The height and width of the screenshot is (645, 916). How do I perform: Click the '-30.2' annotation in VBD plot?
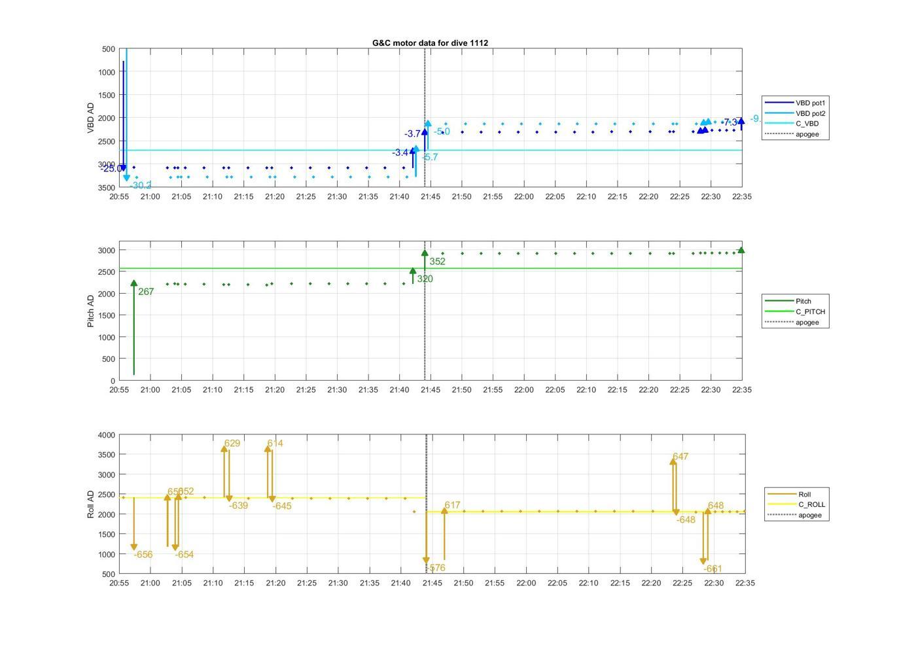tap(141, 185)
